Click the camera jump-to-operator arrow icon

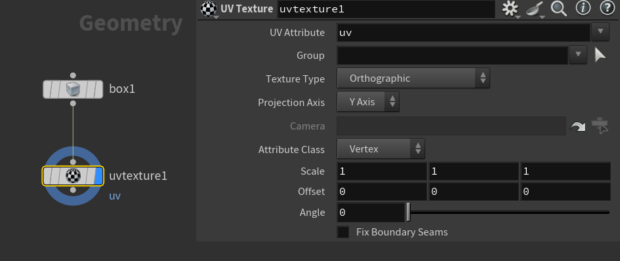click(577, 126)
